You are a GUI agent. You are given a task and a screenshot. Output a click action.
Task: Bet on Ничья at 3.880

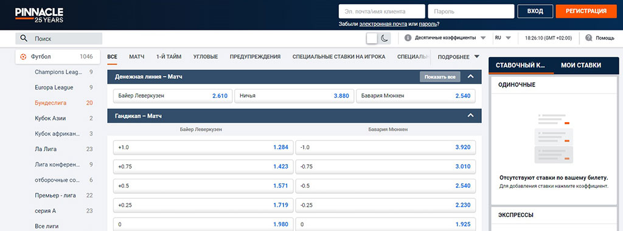pyautogui.click(x=294, y=96)
